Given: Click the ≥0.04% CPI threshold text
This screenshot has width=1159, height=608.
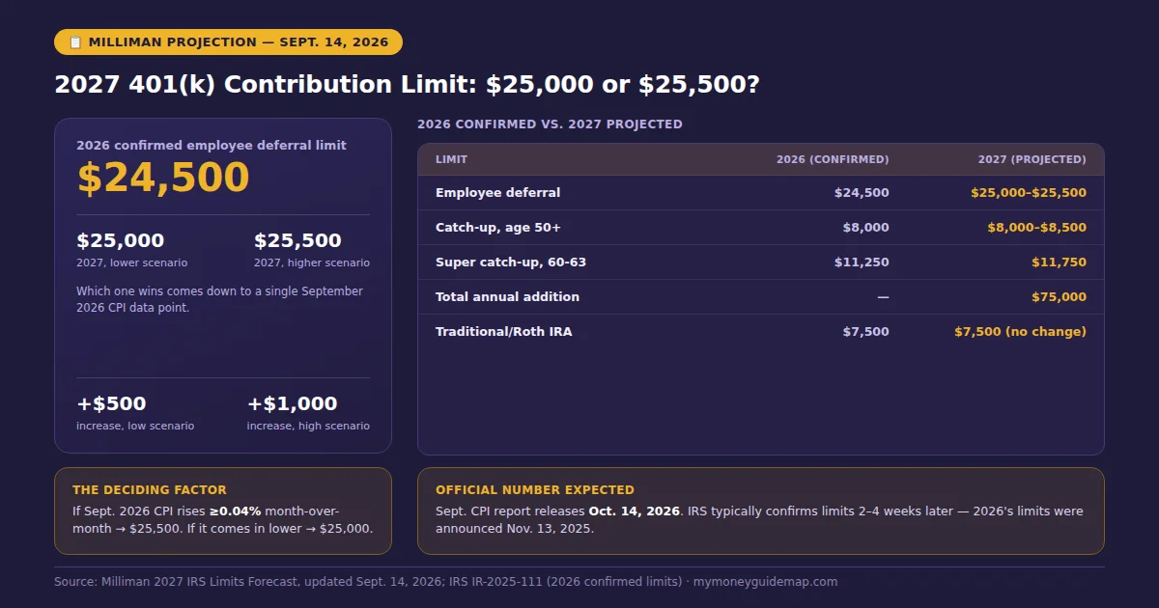Looking at the screenshot, I should (236, 511).
